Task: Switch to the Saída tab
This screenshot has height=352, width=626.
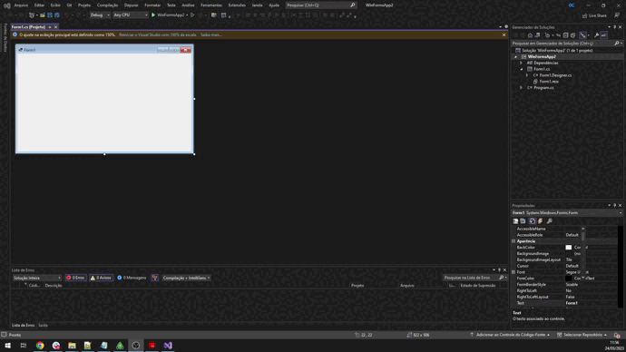Action: click(44, 326)
